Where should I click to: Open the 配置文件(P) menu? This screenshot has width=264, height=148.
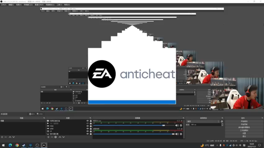click(x=39, y=5)
